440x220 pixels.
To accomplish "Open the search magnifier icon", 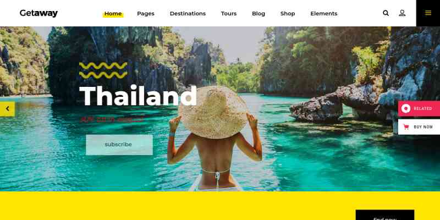I will [386, 13].
